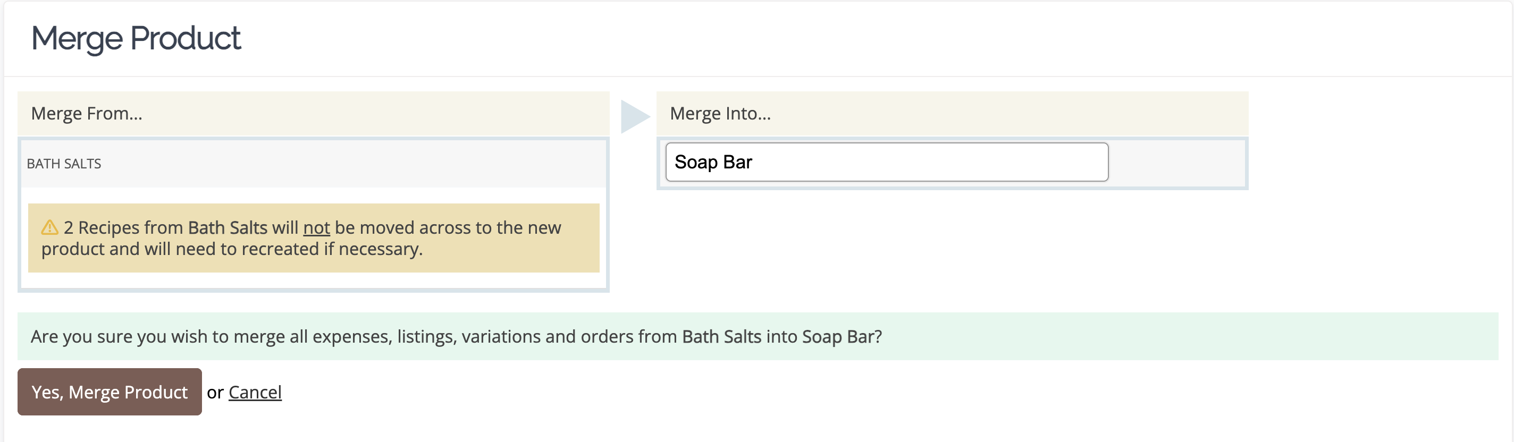Click the underlined word not in warning
This screenshot has width=1514, height=442.
pyautogui.click(x=316, y=228)
